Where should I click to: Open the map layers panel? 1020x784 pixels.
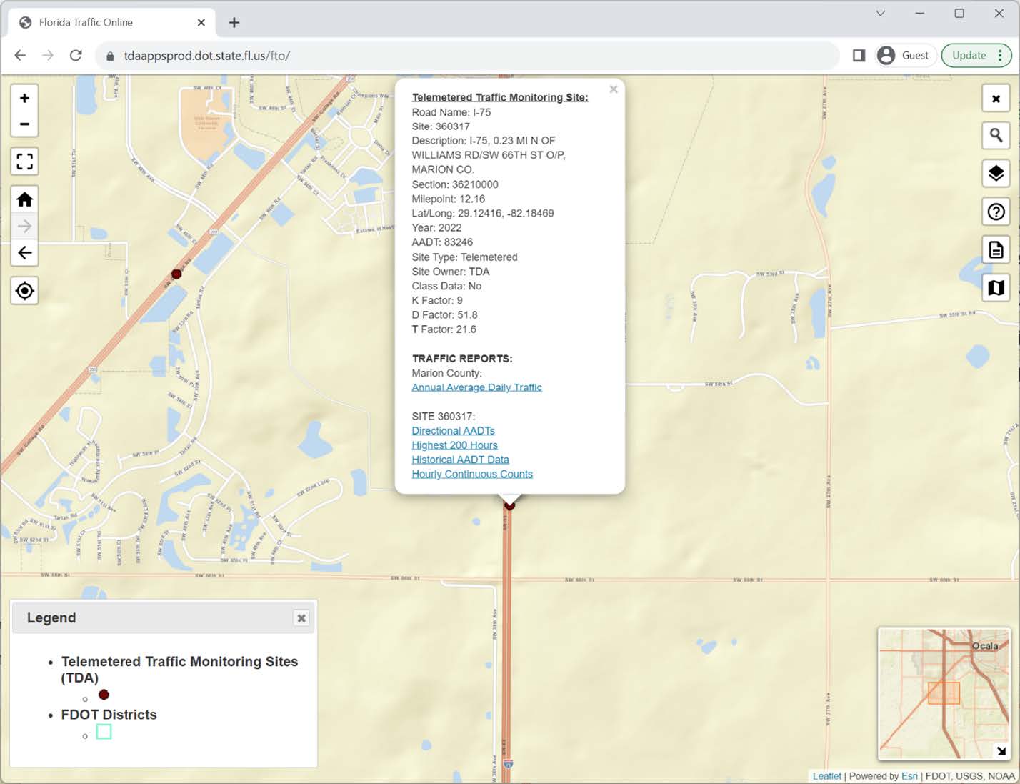pos(996,174)
